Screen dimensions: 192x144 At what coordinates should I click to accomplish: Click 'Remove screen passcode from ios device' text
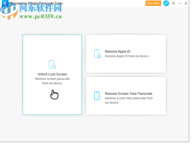click(52, 81)
